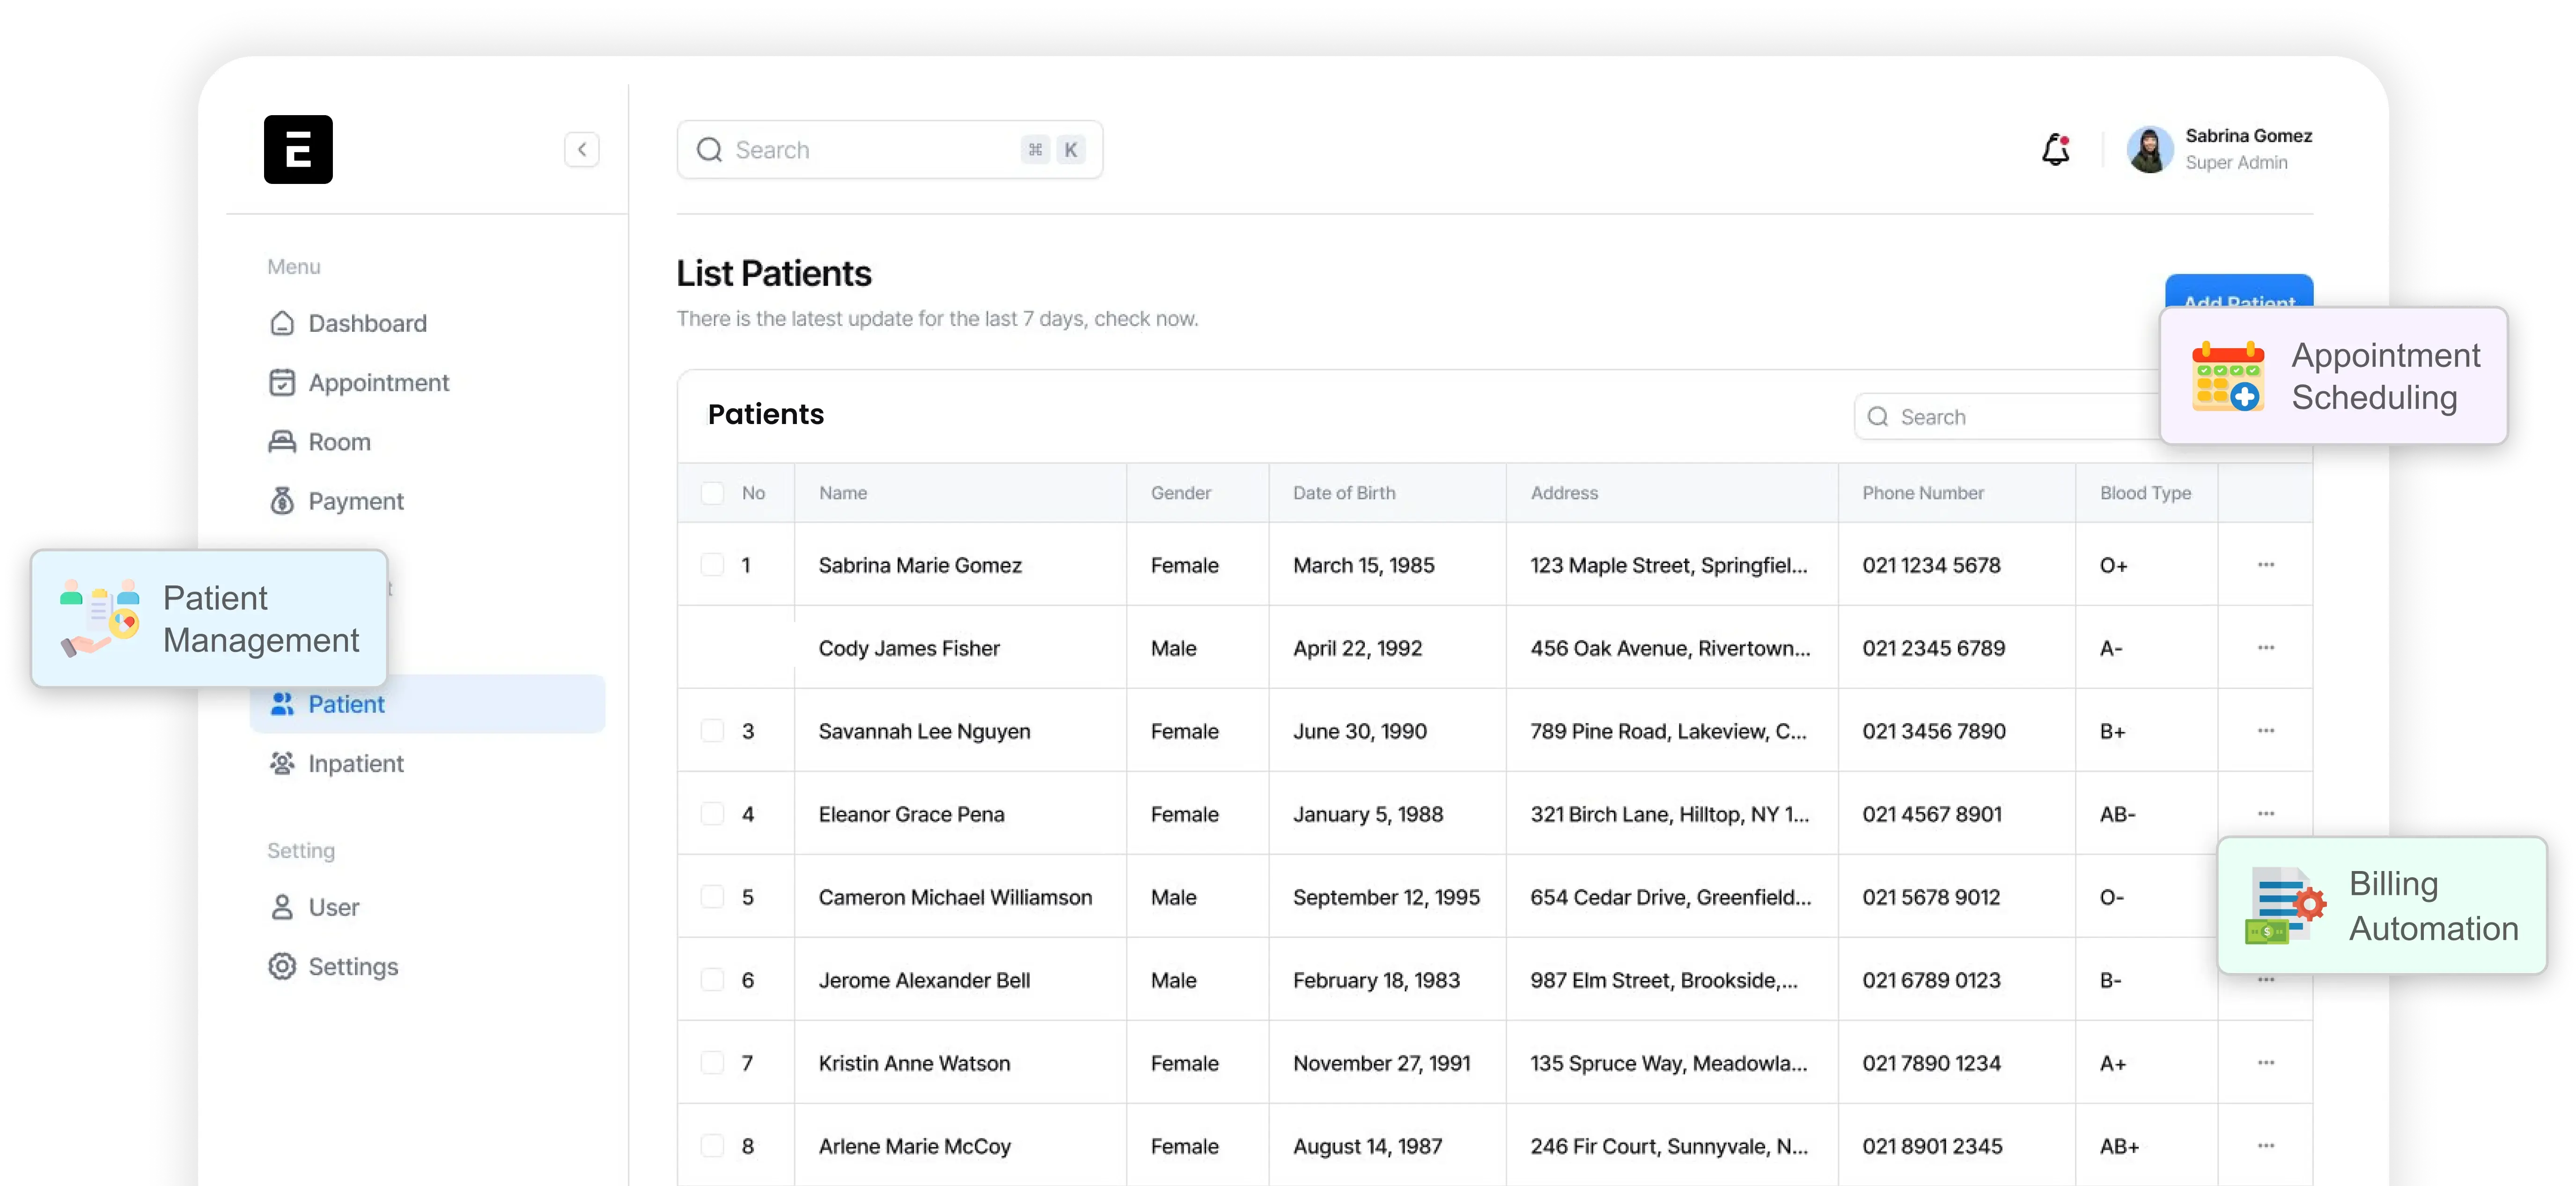2576x1186 pixels.
Task: Switch to the Patient menu item
Action: 346,704
